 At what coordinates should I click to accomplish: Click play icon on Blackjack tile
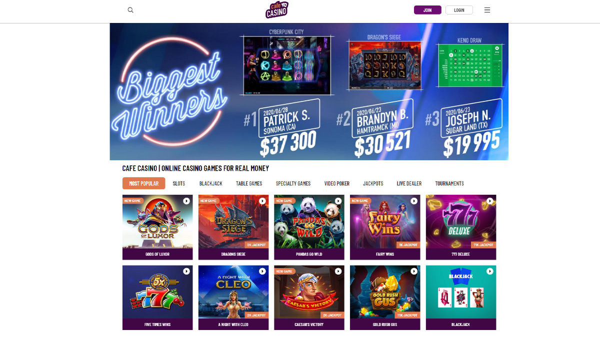490,271
